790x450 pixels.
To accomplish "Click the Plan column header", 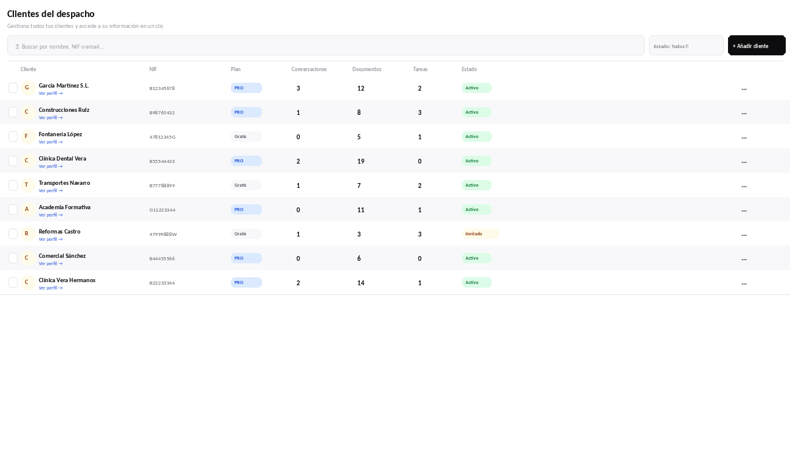I will pyautogui.click(x=236, y=69).
